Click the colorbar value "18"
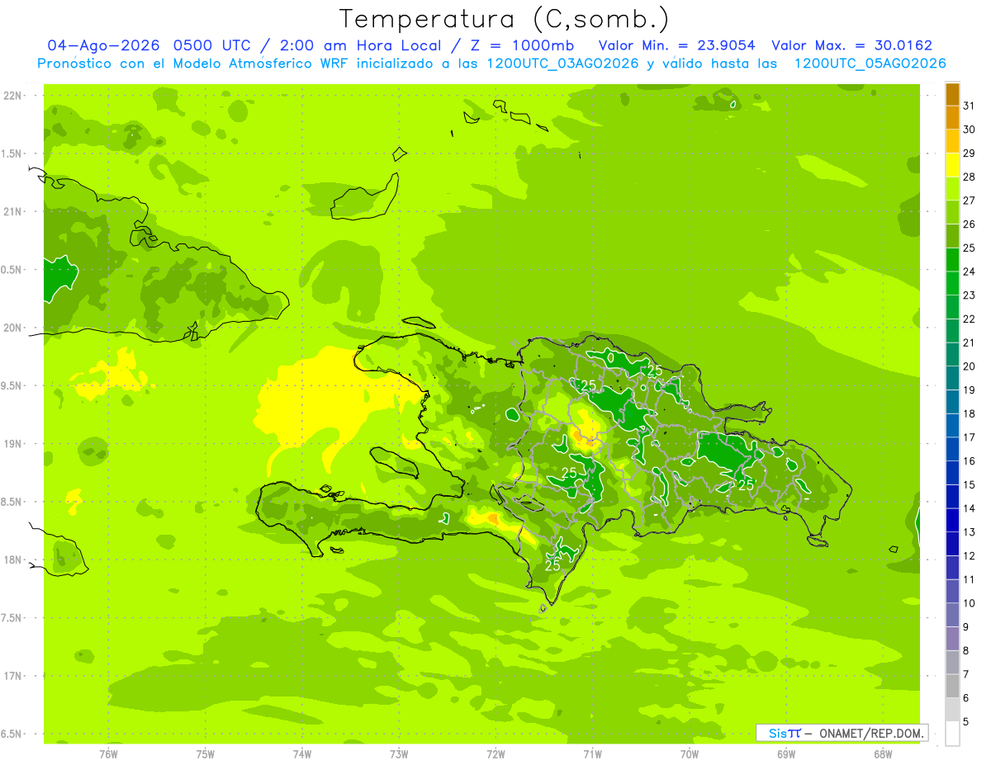 pyautogui.click(x=970, y=413)
